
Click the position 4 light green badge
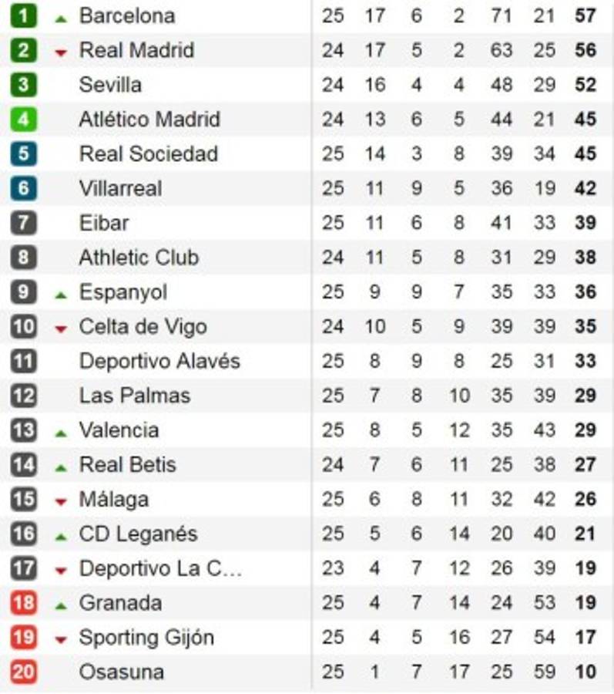[23, 120]
